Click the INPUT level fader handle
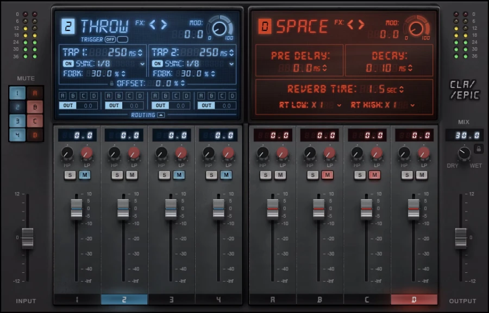Image resolution: width=489 pixels, height=313 pixels. (x=28, y=238)
